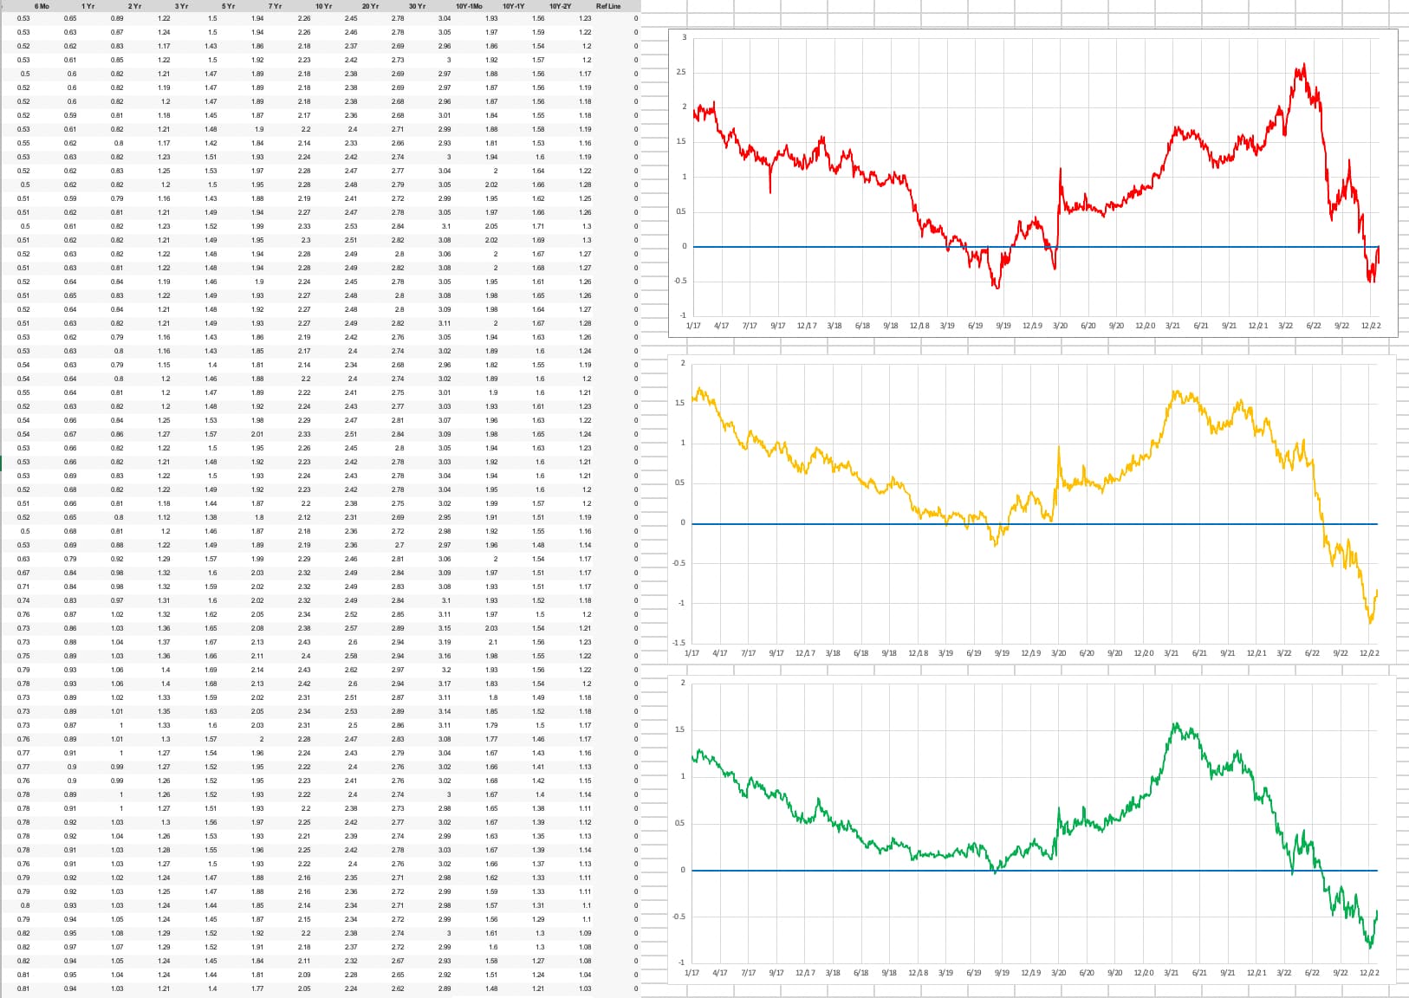Click the '10Y-1Y' column header
This screenshot has height=998, width=1409.
tap(514, 6)
